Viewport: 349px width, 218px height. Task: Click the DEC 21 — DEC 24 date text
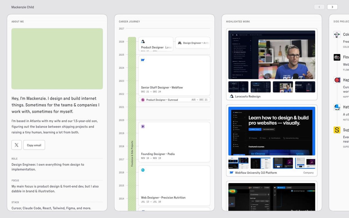click(x=151, y=92)
